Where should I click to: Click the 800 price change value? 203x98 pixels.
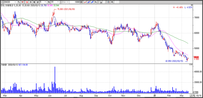pyautogui.click(x=197, y=59)
